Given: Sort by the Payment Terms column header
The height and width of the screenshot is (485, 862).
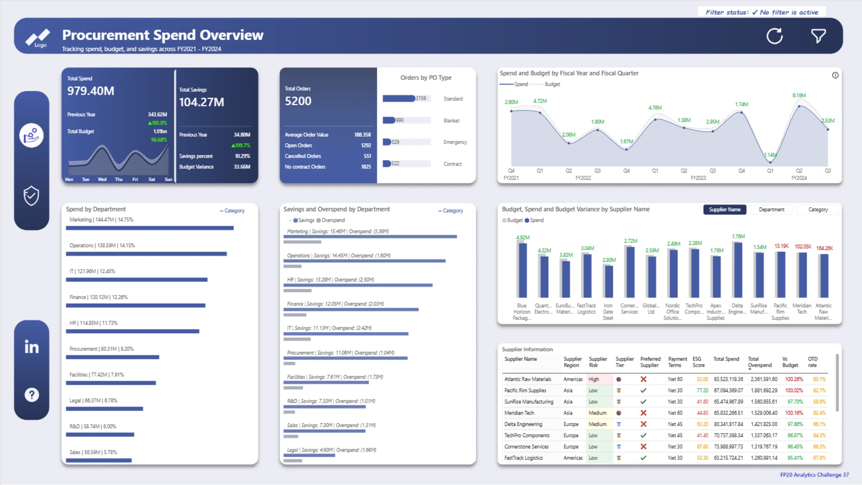Looking at the screenshot, I should (x=677, y=362).
